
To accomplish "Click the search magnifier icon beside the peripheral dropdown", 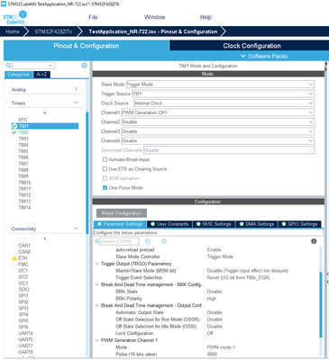I will pos(8,66).
